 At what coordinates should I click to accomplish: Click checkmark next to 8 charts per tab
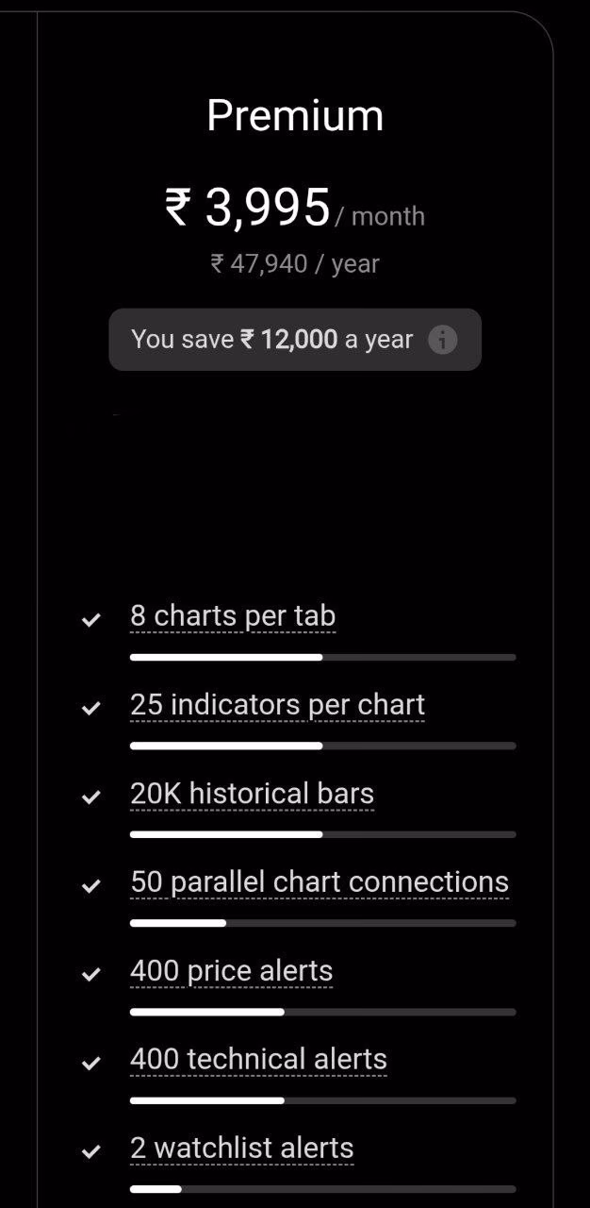tap(91, 620)
